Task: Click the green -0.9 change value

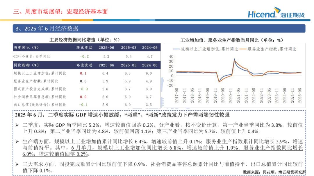Action: (83, 89)
